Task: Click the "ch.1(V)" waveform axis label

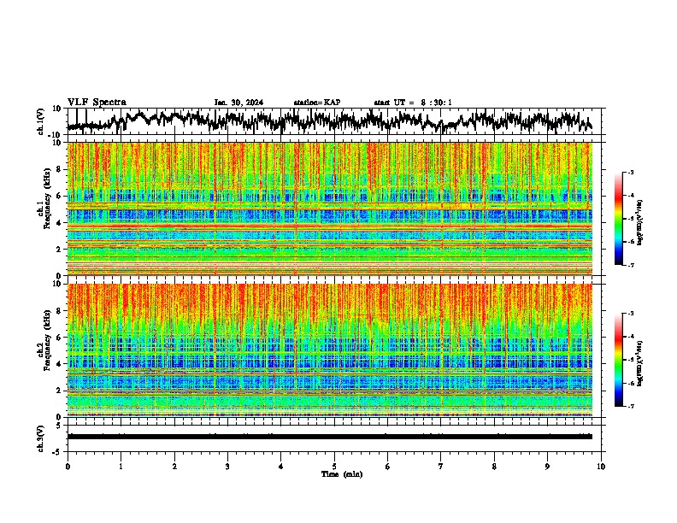Action: coord(41,121)
